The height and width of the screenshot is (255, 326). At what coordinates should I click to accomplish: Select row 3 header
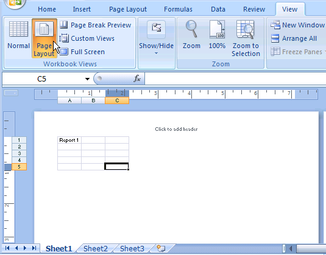pos(19,153)
